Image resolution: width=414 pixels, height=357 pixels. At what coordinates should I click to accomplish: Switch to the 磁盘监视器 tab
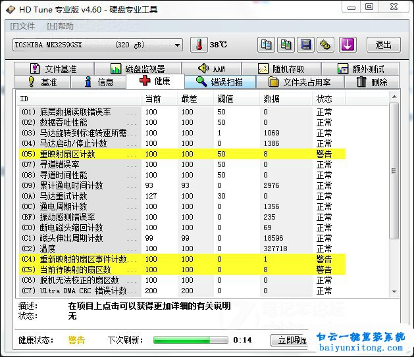click(x=138, y=69)
